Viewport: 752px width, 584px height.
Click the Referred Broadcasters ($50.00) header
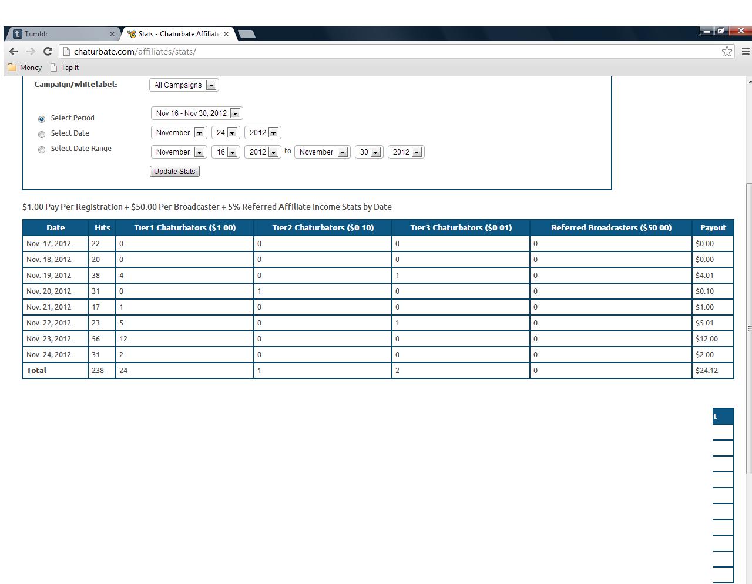(611, 228)
